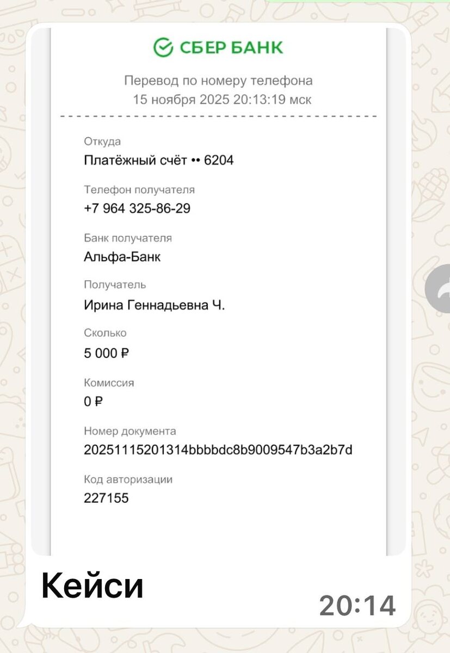Tap the authorization code 227155
The width and height of the screenshot is (450, 653).
106,498
